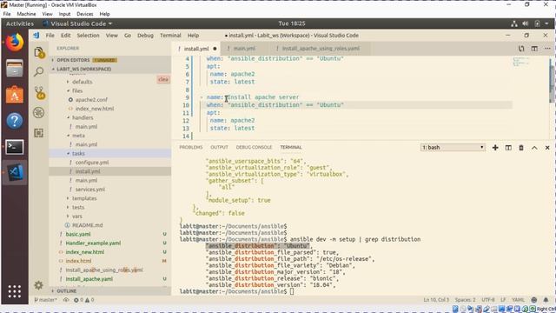556x313 pixels.
Task: Open the Selection menu
Action: point(88,36)
